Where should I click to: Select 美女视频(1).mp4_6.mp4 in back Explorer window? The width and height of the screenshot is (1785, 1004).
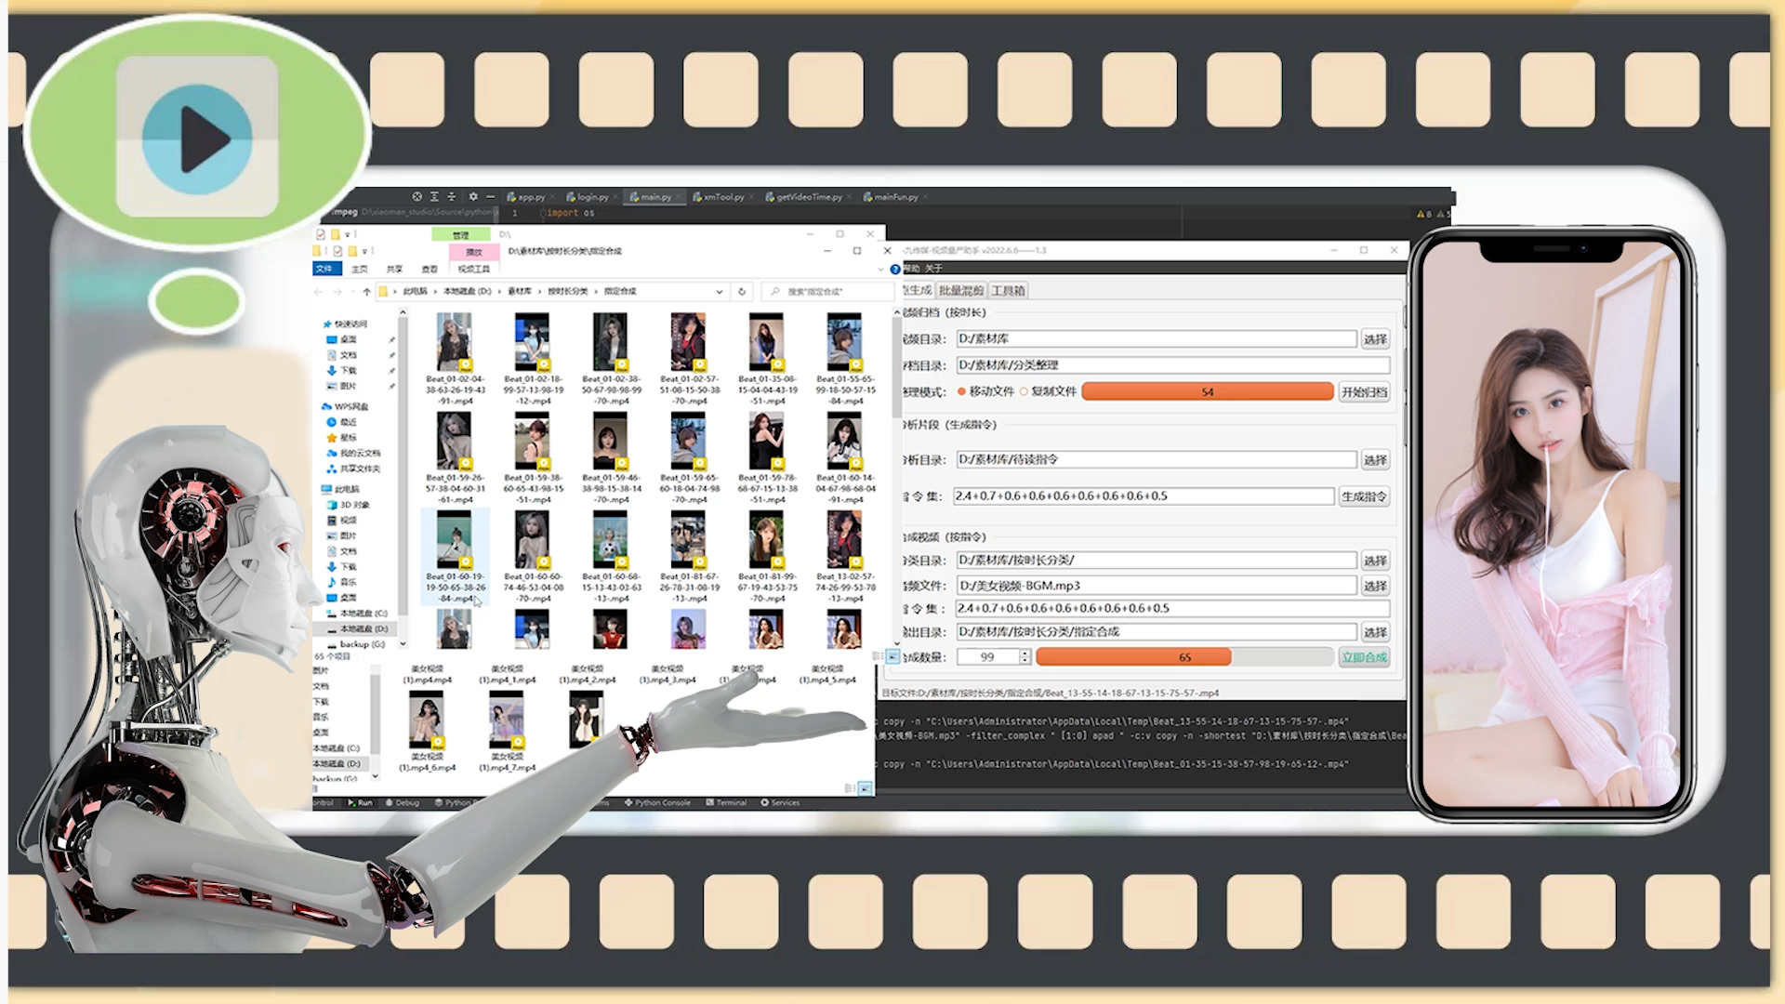coord(427,732)
